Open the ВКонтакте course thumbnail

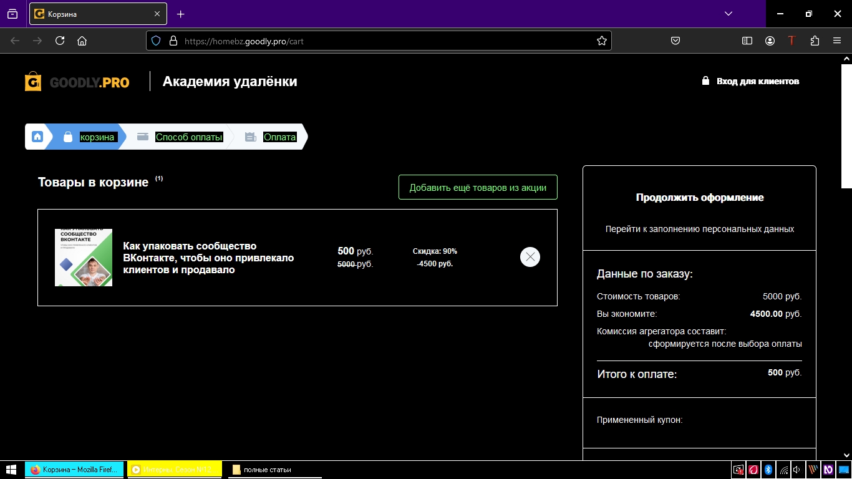click(x=84, y=258)
